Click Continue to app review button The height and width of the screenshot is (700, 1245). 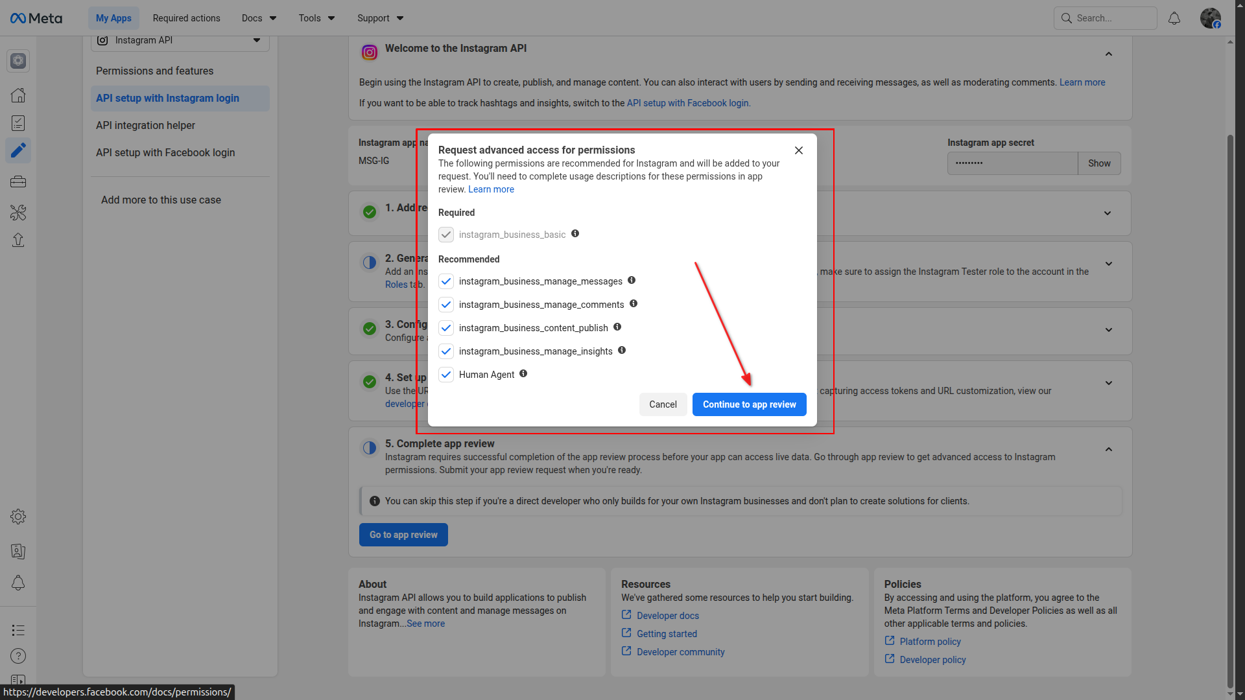(x=749, y=404)
